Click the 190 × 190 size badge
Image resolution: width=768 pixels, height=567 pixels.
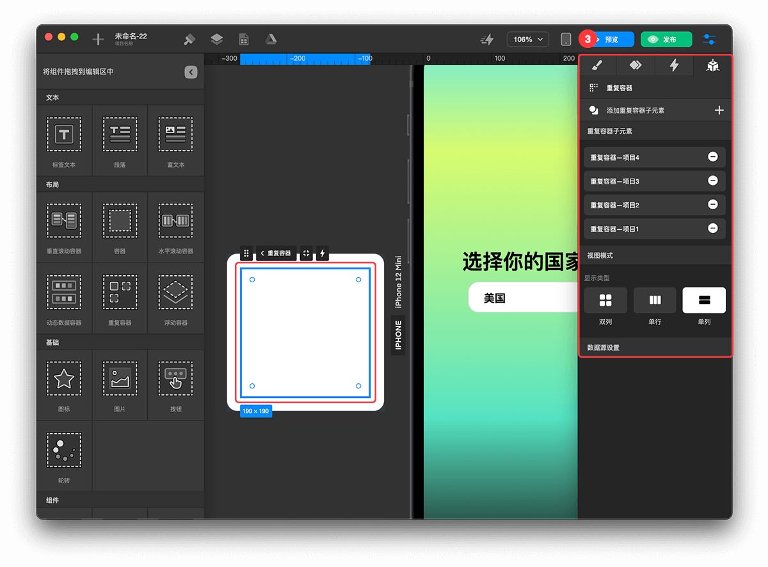[x=256, y=411]
